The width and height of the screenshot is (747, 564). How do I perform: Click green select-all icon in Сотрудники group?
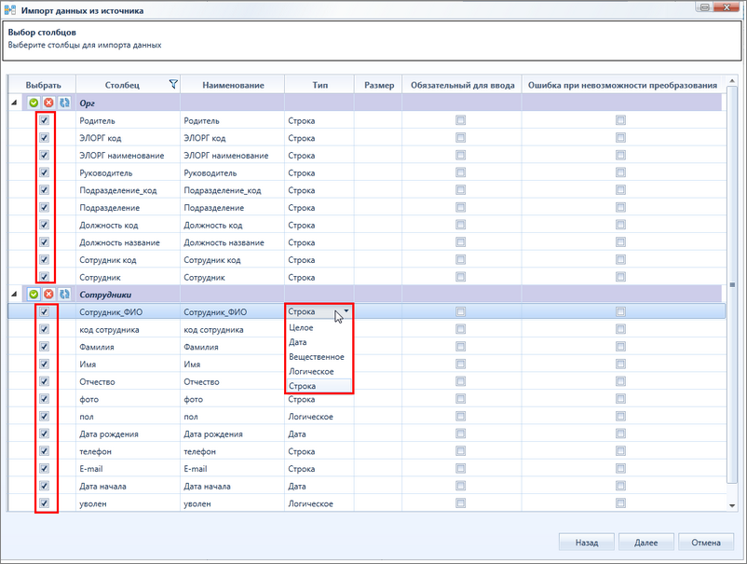pyautogui.click(x=34, y=295)
